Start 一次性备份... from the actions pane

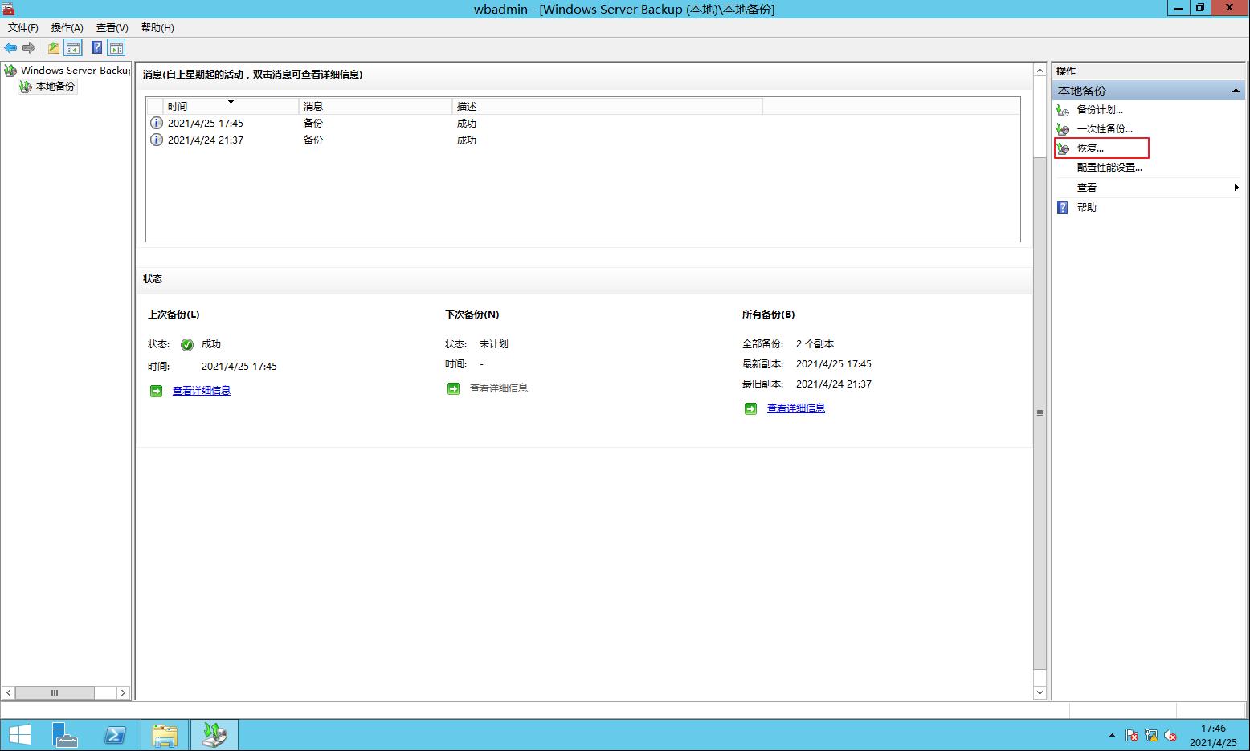pyautogui.click(x=1105, y=129)
